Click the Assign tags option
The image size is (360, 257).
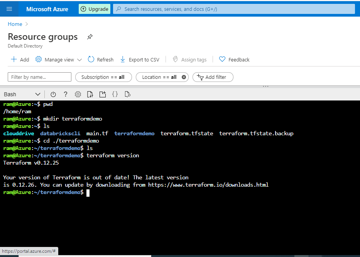tap(189, 60)
